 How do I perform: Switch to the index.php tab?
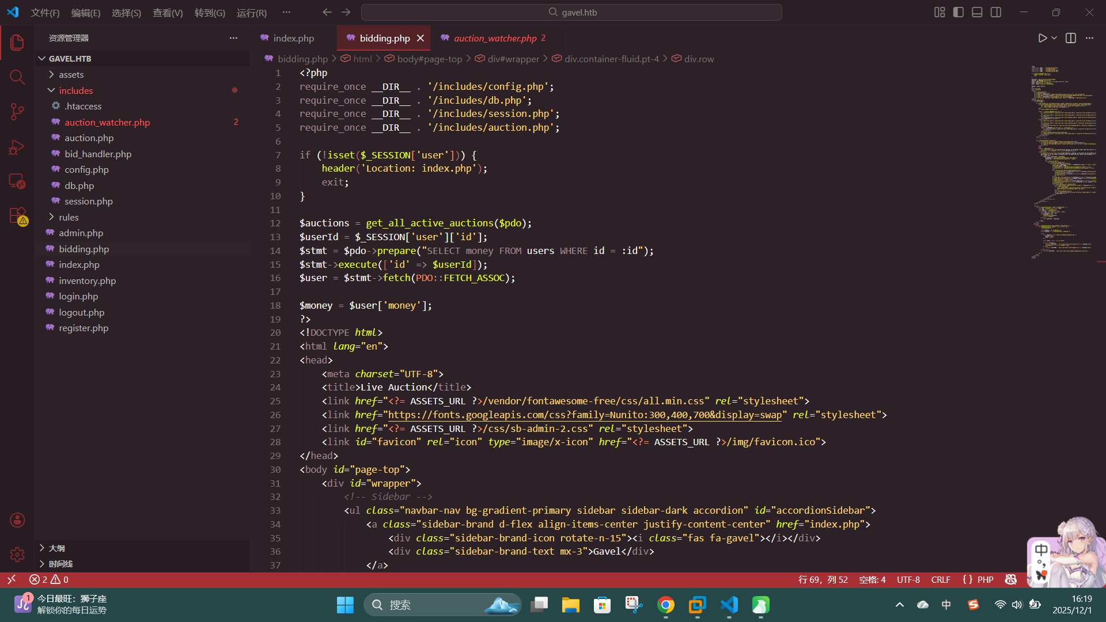coord(293,38)
